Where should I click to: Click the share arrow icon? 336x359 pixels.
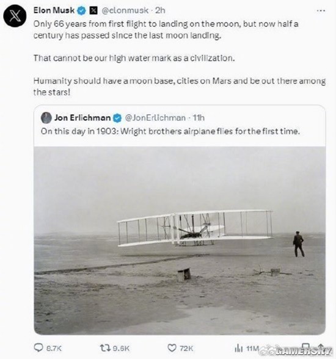tap(321, 347)
